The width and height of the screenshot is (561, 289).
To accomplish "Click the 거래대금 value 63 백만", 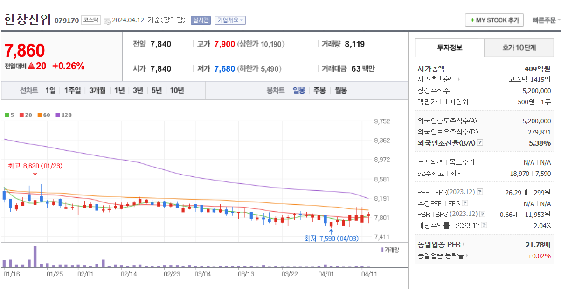I will [x=363, y=69].
